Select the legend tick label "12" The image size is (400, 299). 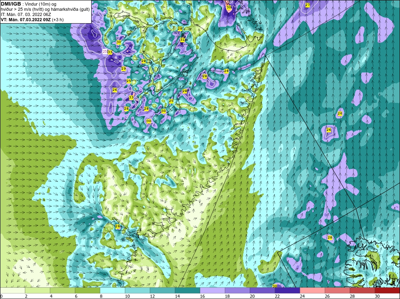click(x=152, y=296)
